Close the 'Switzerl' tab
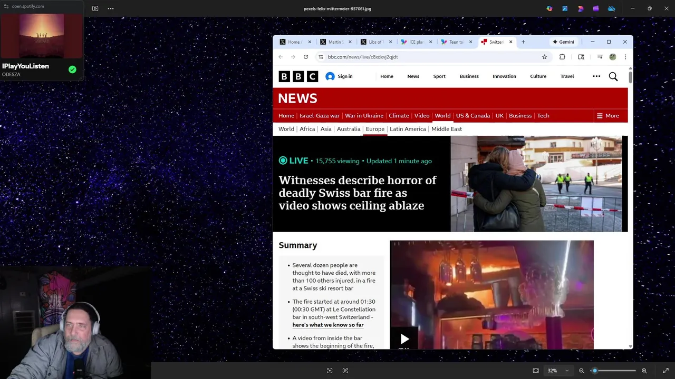This screenshot has height=379, width=675. 510,42
